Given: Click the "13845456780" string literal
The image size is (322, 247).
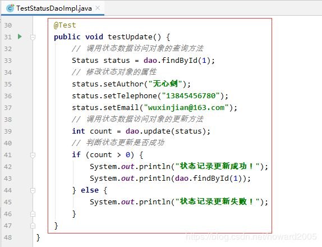Looking at the screenshot, I should tap(191, 96).
